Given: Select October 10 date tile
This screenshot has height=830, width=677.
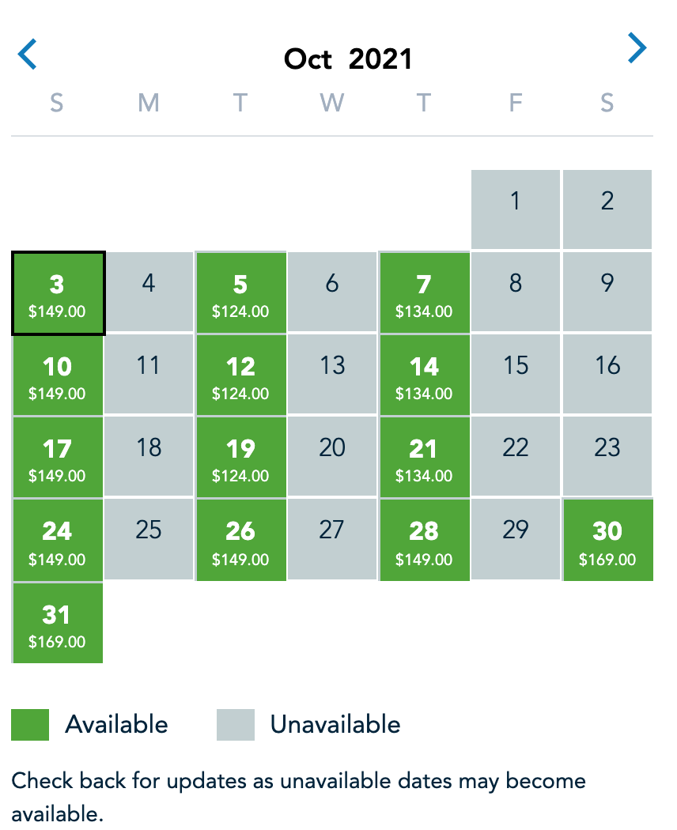Looking at the screenshot, I should coord(58,375).
